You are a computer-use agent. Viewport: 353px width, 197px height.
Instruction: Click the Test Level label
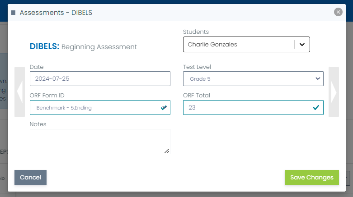(x=197, y=67)
